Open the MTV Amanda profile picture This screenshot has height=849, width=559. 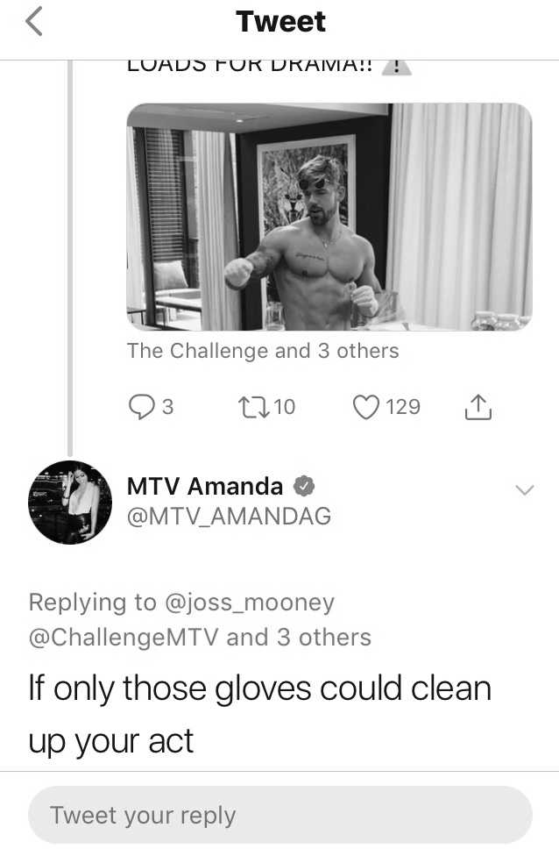point(70,503)
